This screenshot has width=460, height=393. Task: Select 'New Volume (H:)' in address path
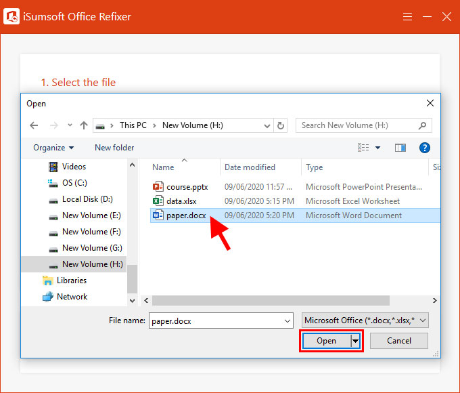[193, 125]
